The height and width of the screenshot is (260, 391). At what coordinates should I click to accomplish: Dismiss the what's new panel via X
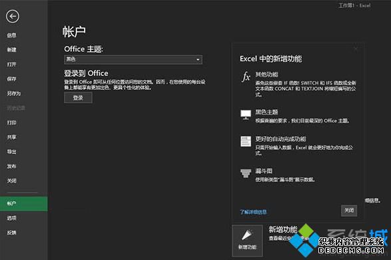click(356, 49)
